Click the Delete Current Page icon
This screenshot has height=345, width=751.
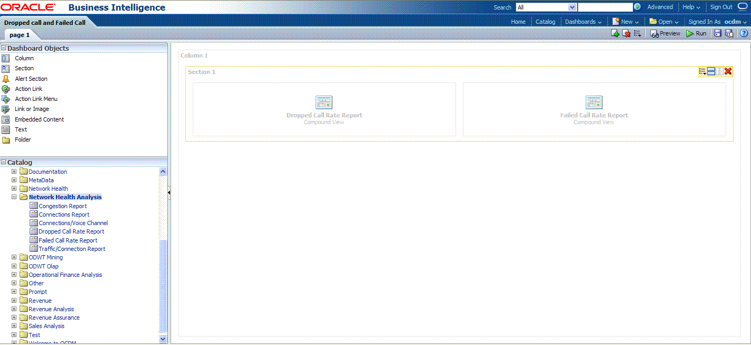pos(626,33)
